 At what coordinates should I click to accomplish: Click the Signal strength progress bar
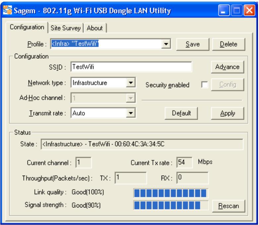(171, 205)
